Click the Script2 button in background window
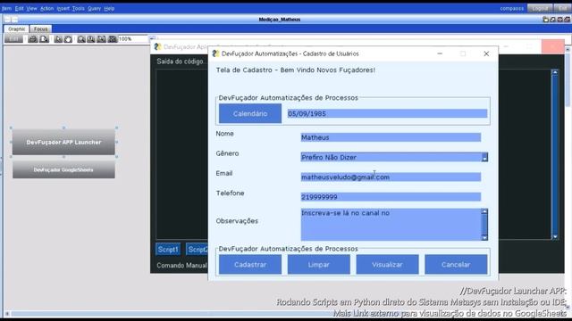 pyautogui.click(x=197, y=250)
